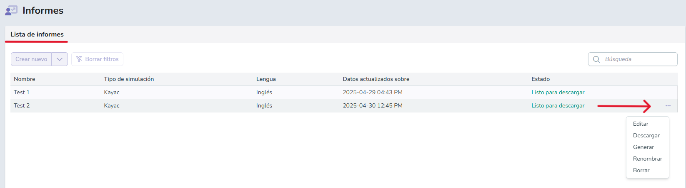Select the Test 1 report row
Viewport: 686px width, 188px height.
tap(344, 93)
